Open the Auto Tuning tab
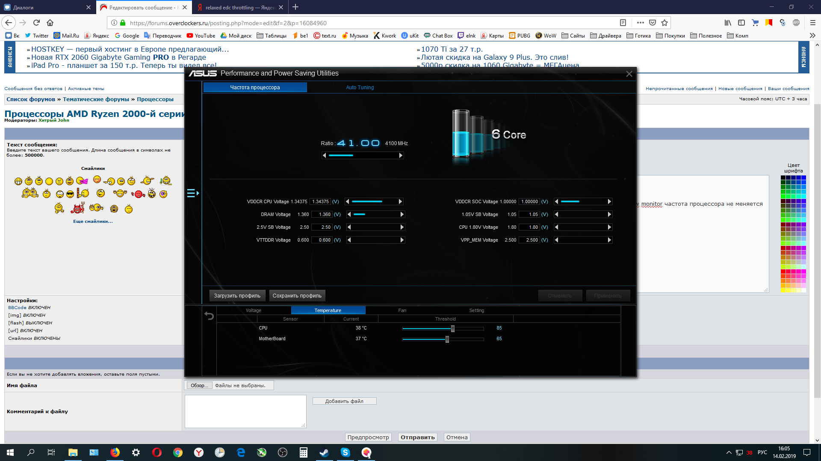This screenshot has width=821, height=461. coord(360,88)
